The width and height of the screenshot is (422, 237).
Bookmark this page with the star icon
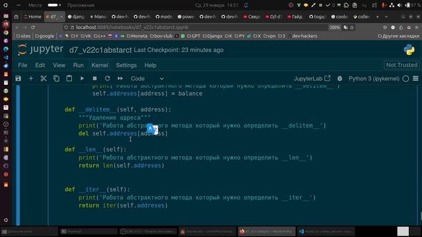352,28
